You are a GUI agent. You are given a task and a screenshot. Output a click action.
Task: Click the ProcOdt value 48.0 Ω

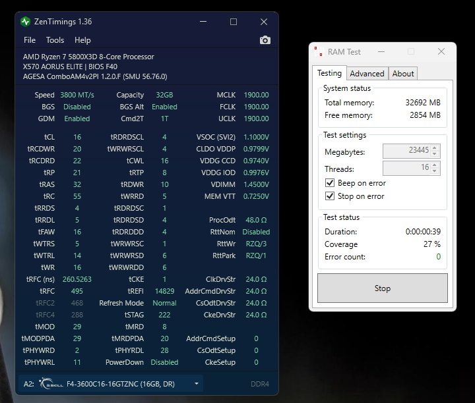click(256, 220)
